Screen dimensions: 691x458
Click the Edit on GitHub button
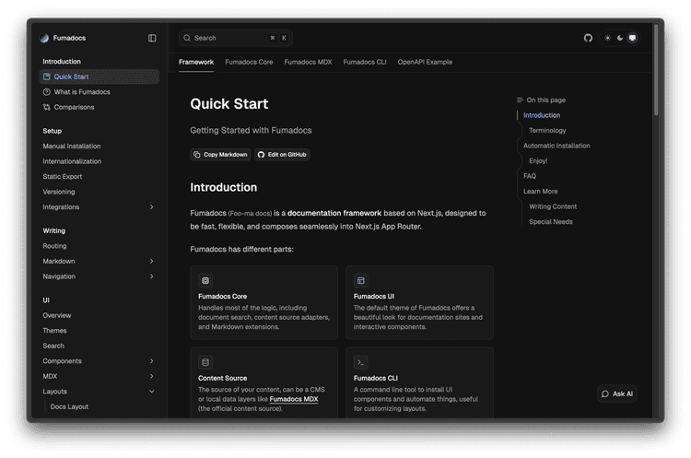pos(282,155)
